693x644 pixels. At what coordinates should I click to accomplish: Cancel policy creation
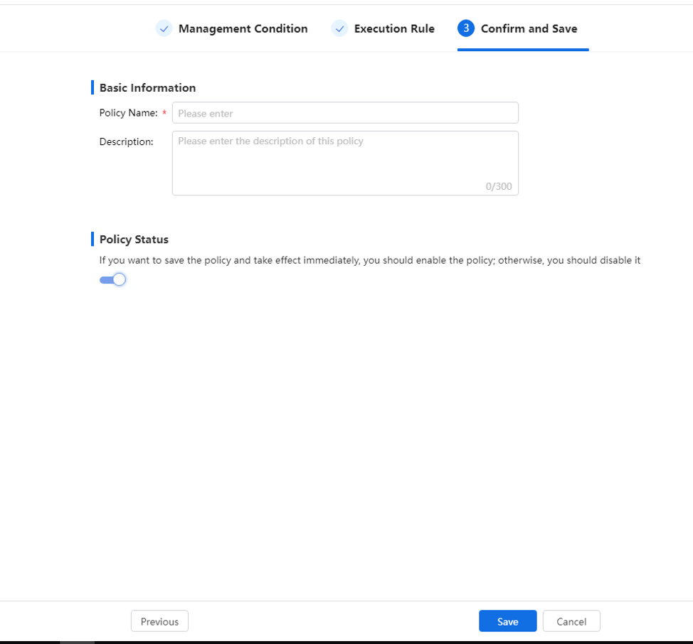(x=571, y=621)
